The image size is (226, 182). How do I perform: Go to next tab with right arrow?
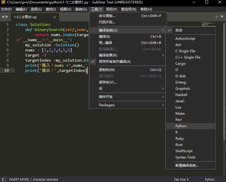[7, 17]
